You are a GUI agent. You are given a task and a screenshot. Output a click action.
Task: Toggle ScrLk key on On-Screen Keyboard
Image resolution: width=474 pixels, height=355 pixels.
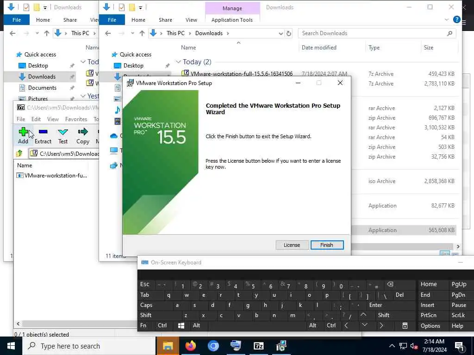(458, 315)
